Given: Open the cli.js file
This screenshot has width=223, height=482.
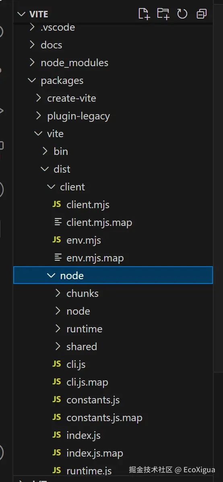Looking at the screenshot, I should coord(76,365).
